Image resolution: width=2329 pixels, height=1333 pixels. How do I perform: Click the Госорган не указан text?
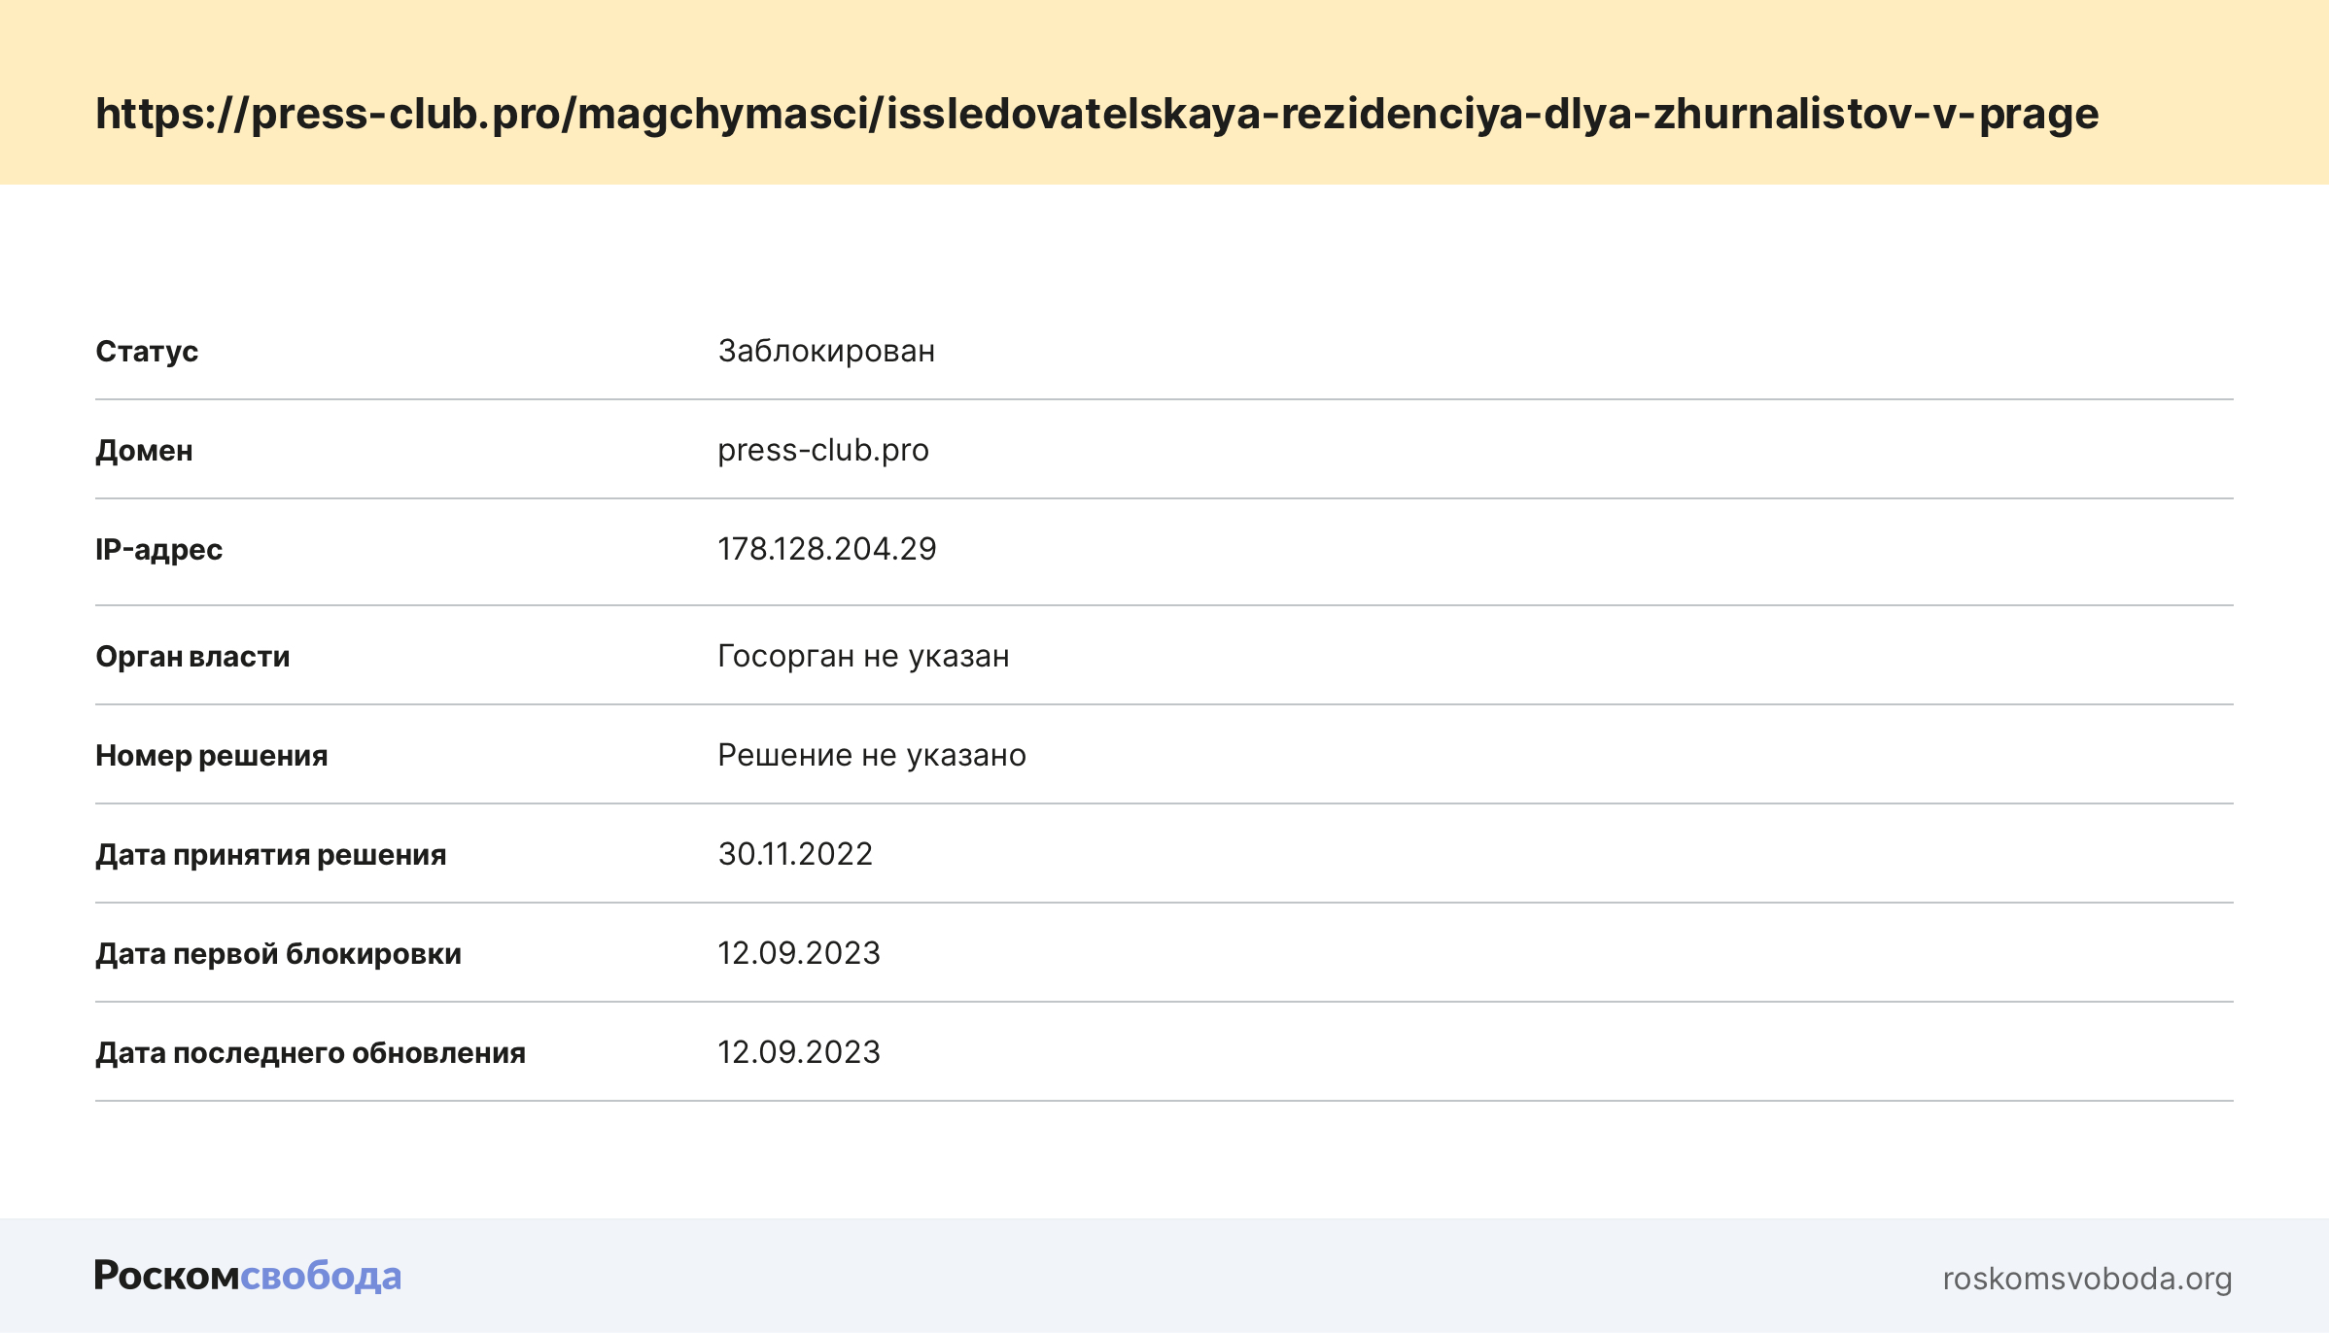pos(863,656)
